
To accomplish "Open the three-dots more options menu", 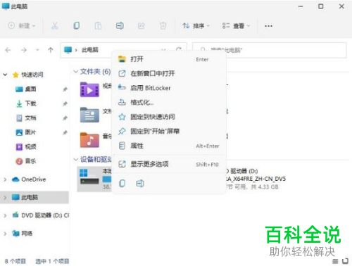I will point(268,26).
